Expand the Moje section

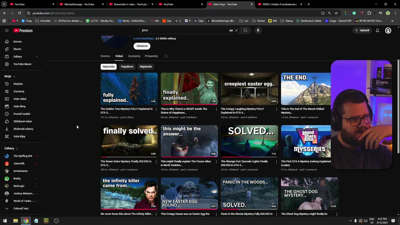pos(10,76)
